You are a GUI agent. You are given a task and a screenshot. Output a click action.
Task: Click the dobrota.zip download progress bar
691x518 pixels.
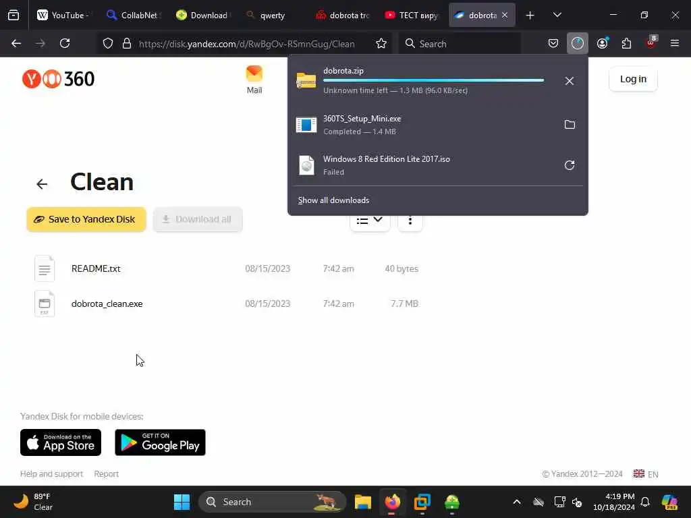[434, 80]
